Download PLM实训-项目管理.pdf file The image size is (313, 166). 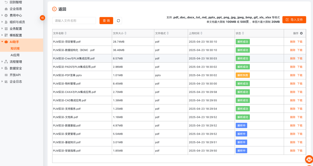coord(300,42)
